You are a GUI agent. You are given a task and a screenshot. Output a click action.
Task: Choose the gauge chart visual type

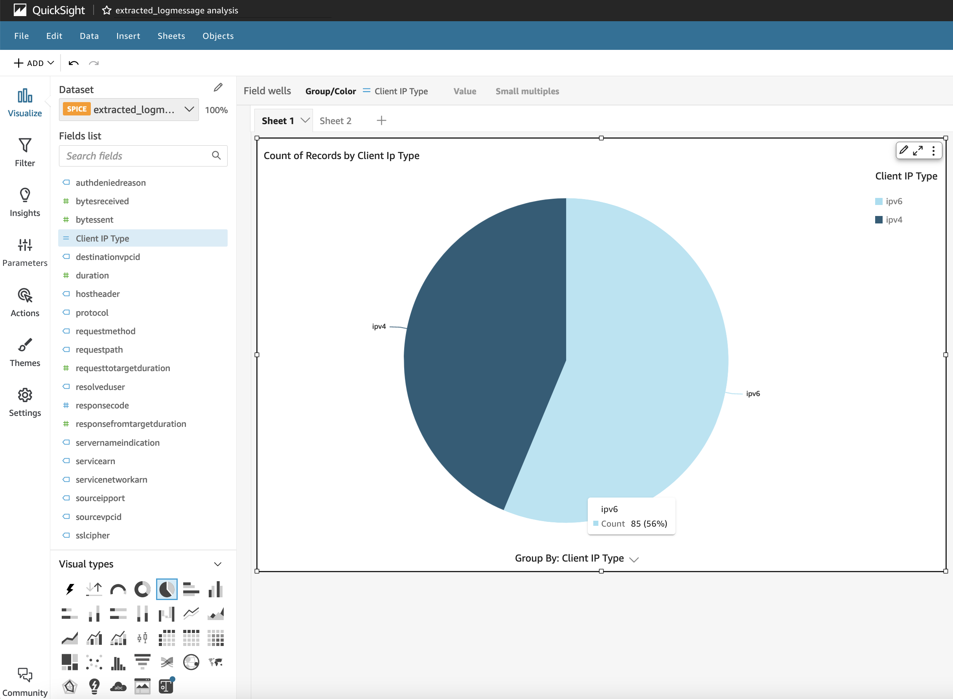click(x=118, y=589)
